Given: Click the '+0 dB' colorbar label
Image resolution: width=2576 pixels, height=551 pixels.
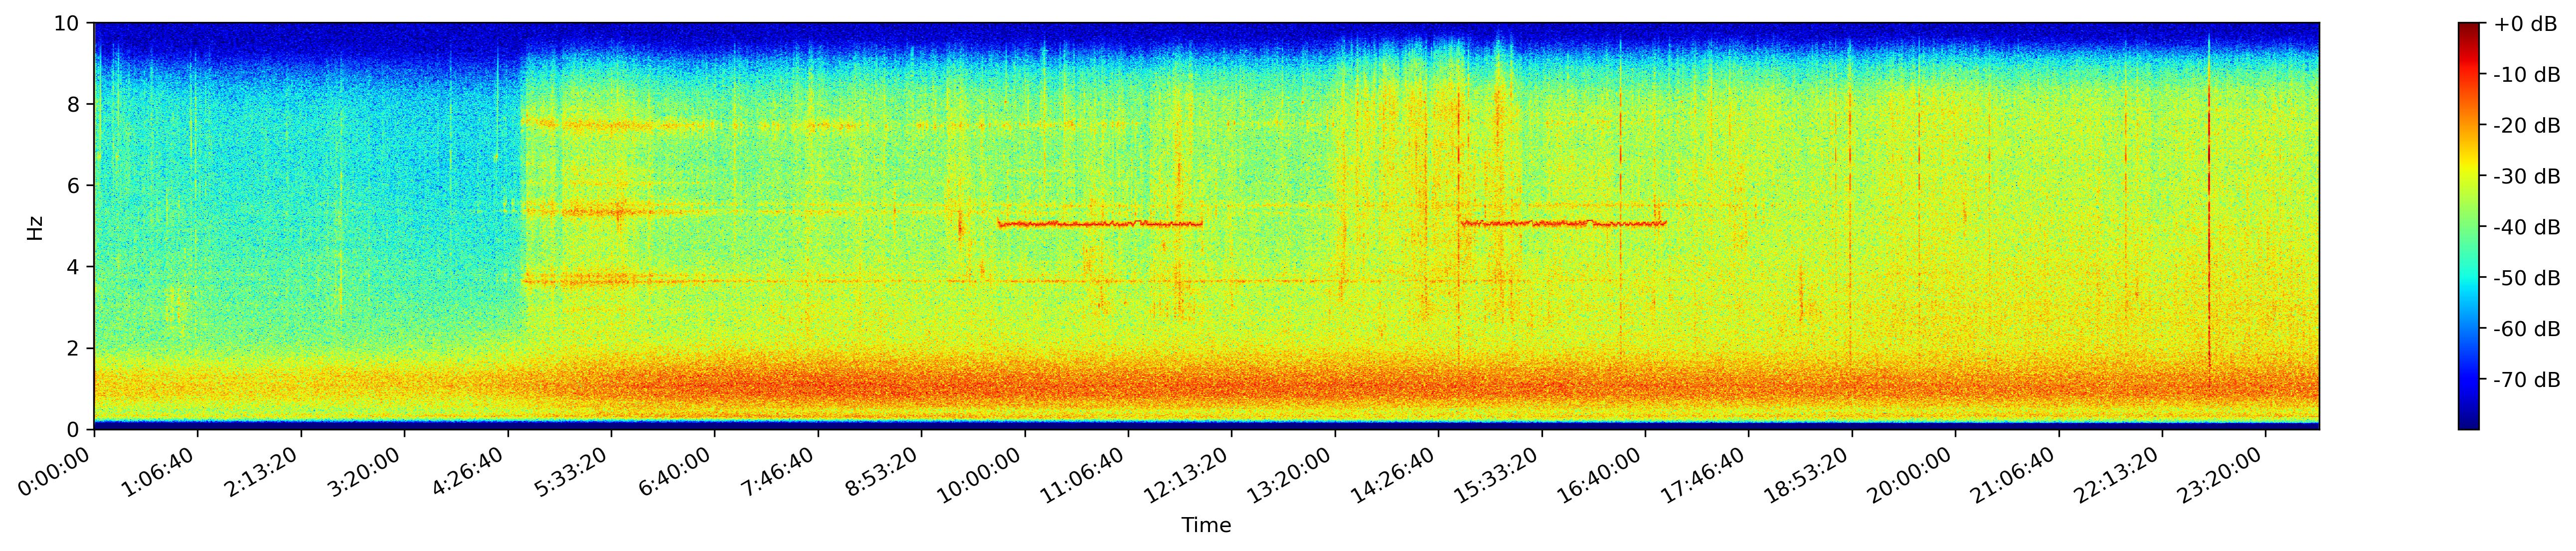Looking at the screenshot, I should pos(2526,24).
